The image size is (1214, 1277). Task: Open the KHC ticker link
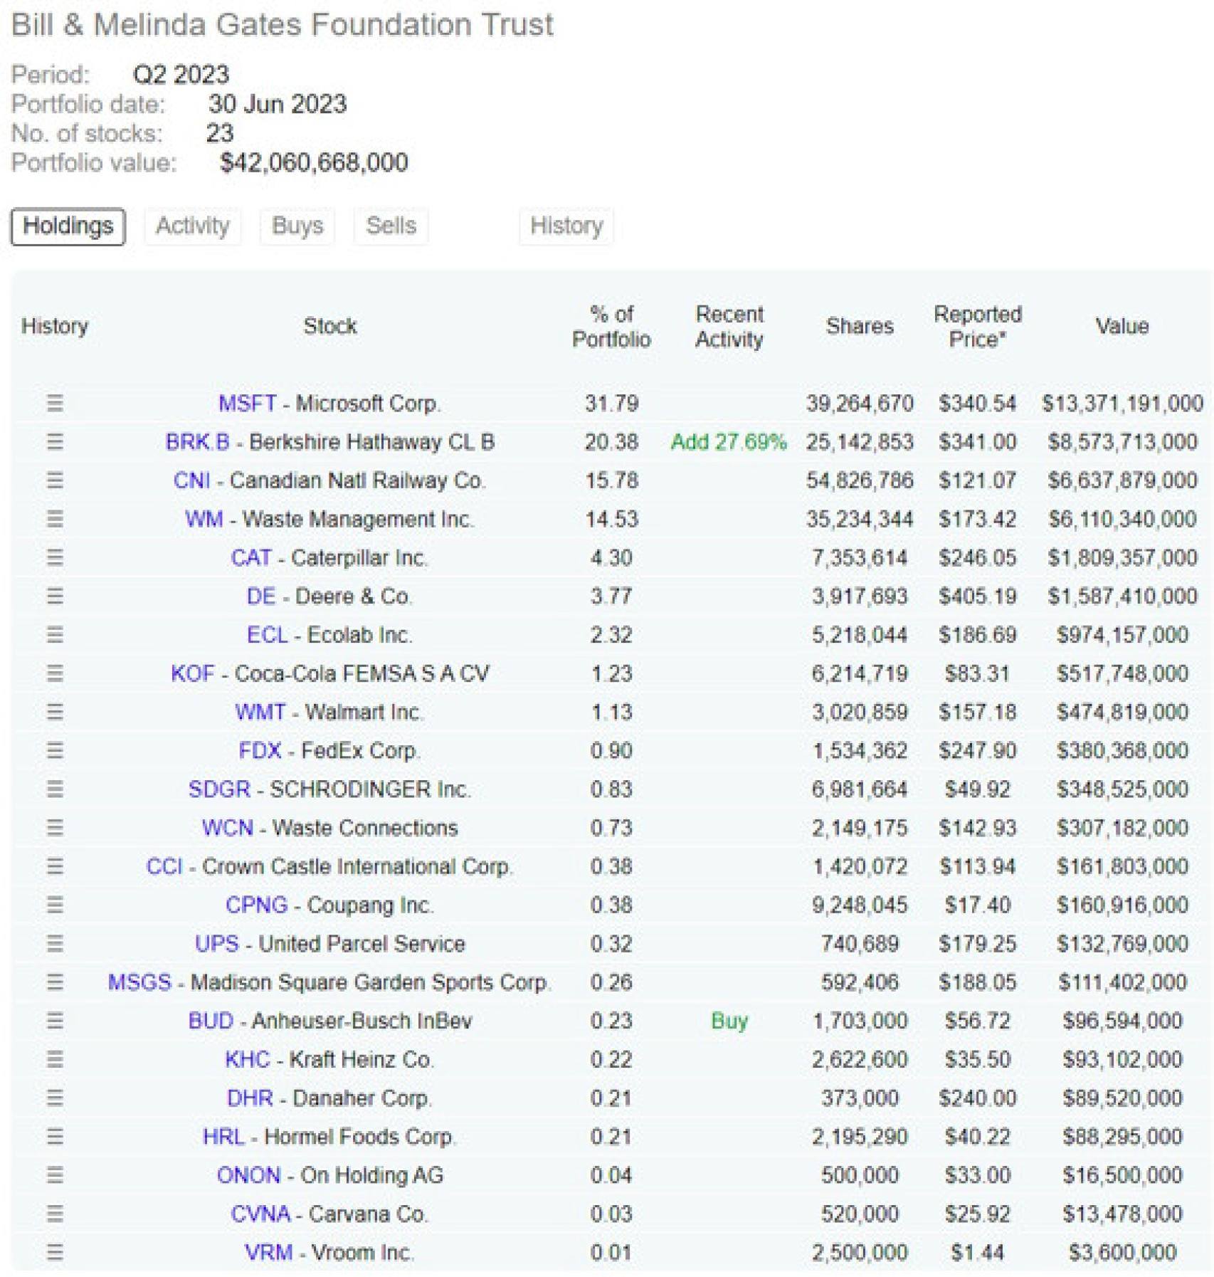[247, 1059]
